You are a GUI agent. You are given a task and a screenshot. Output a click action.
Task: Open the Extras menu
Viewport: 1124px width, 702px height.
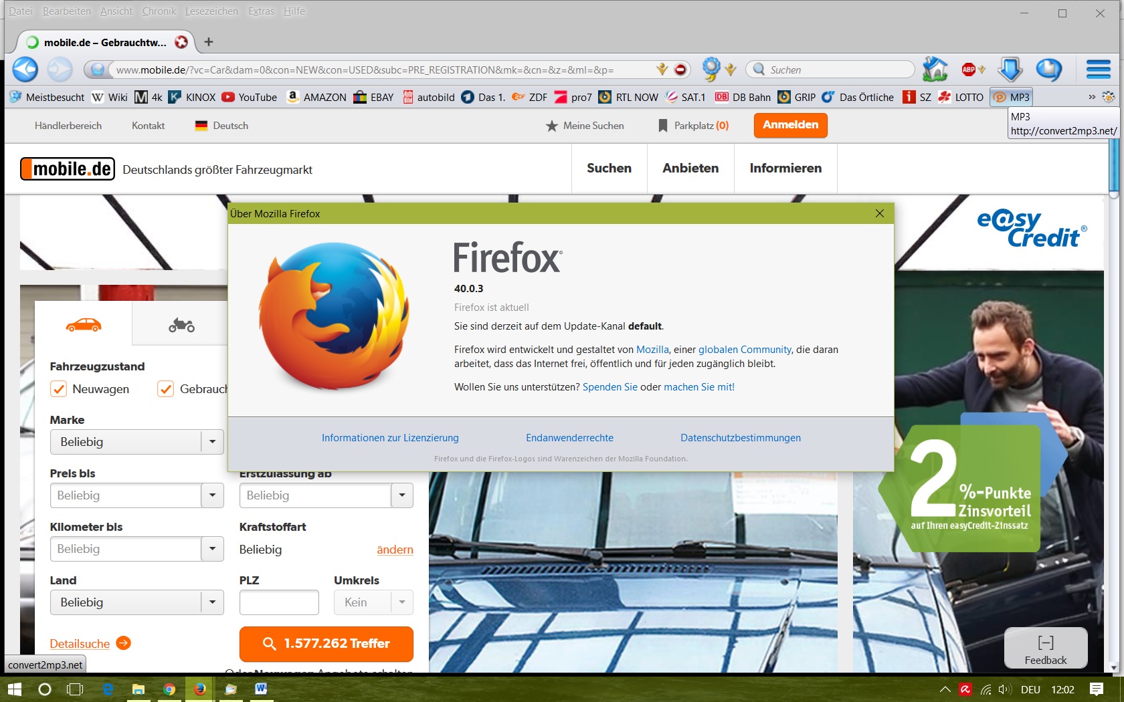261,11
